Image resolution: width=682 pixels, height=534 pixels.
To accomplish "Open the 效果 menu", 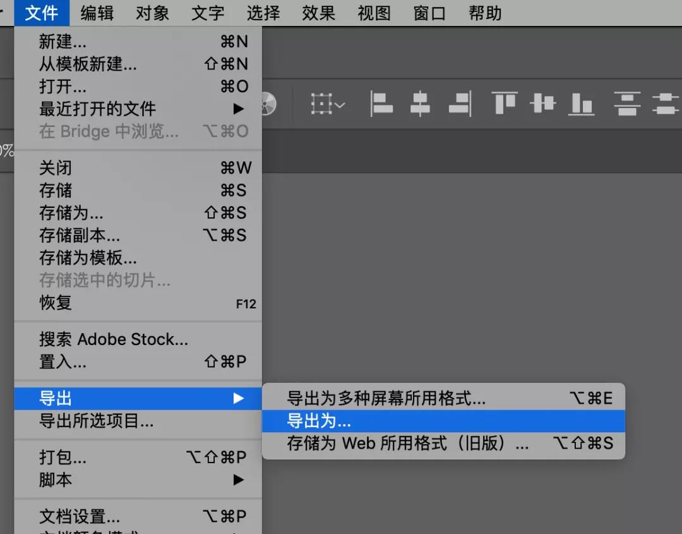I will click(x=318, y=13).
